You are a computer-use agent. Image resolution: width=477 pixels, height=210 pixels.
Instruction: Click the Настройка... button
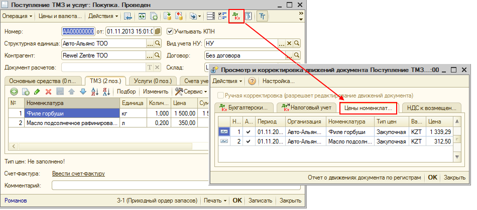click(279, 81)
